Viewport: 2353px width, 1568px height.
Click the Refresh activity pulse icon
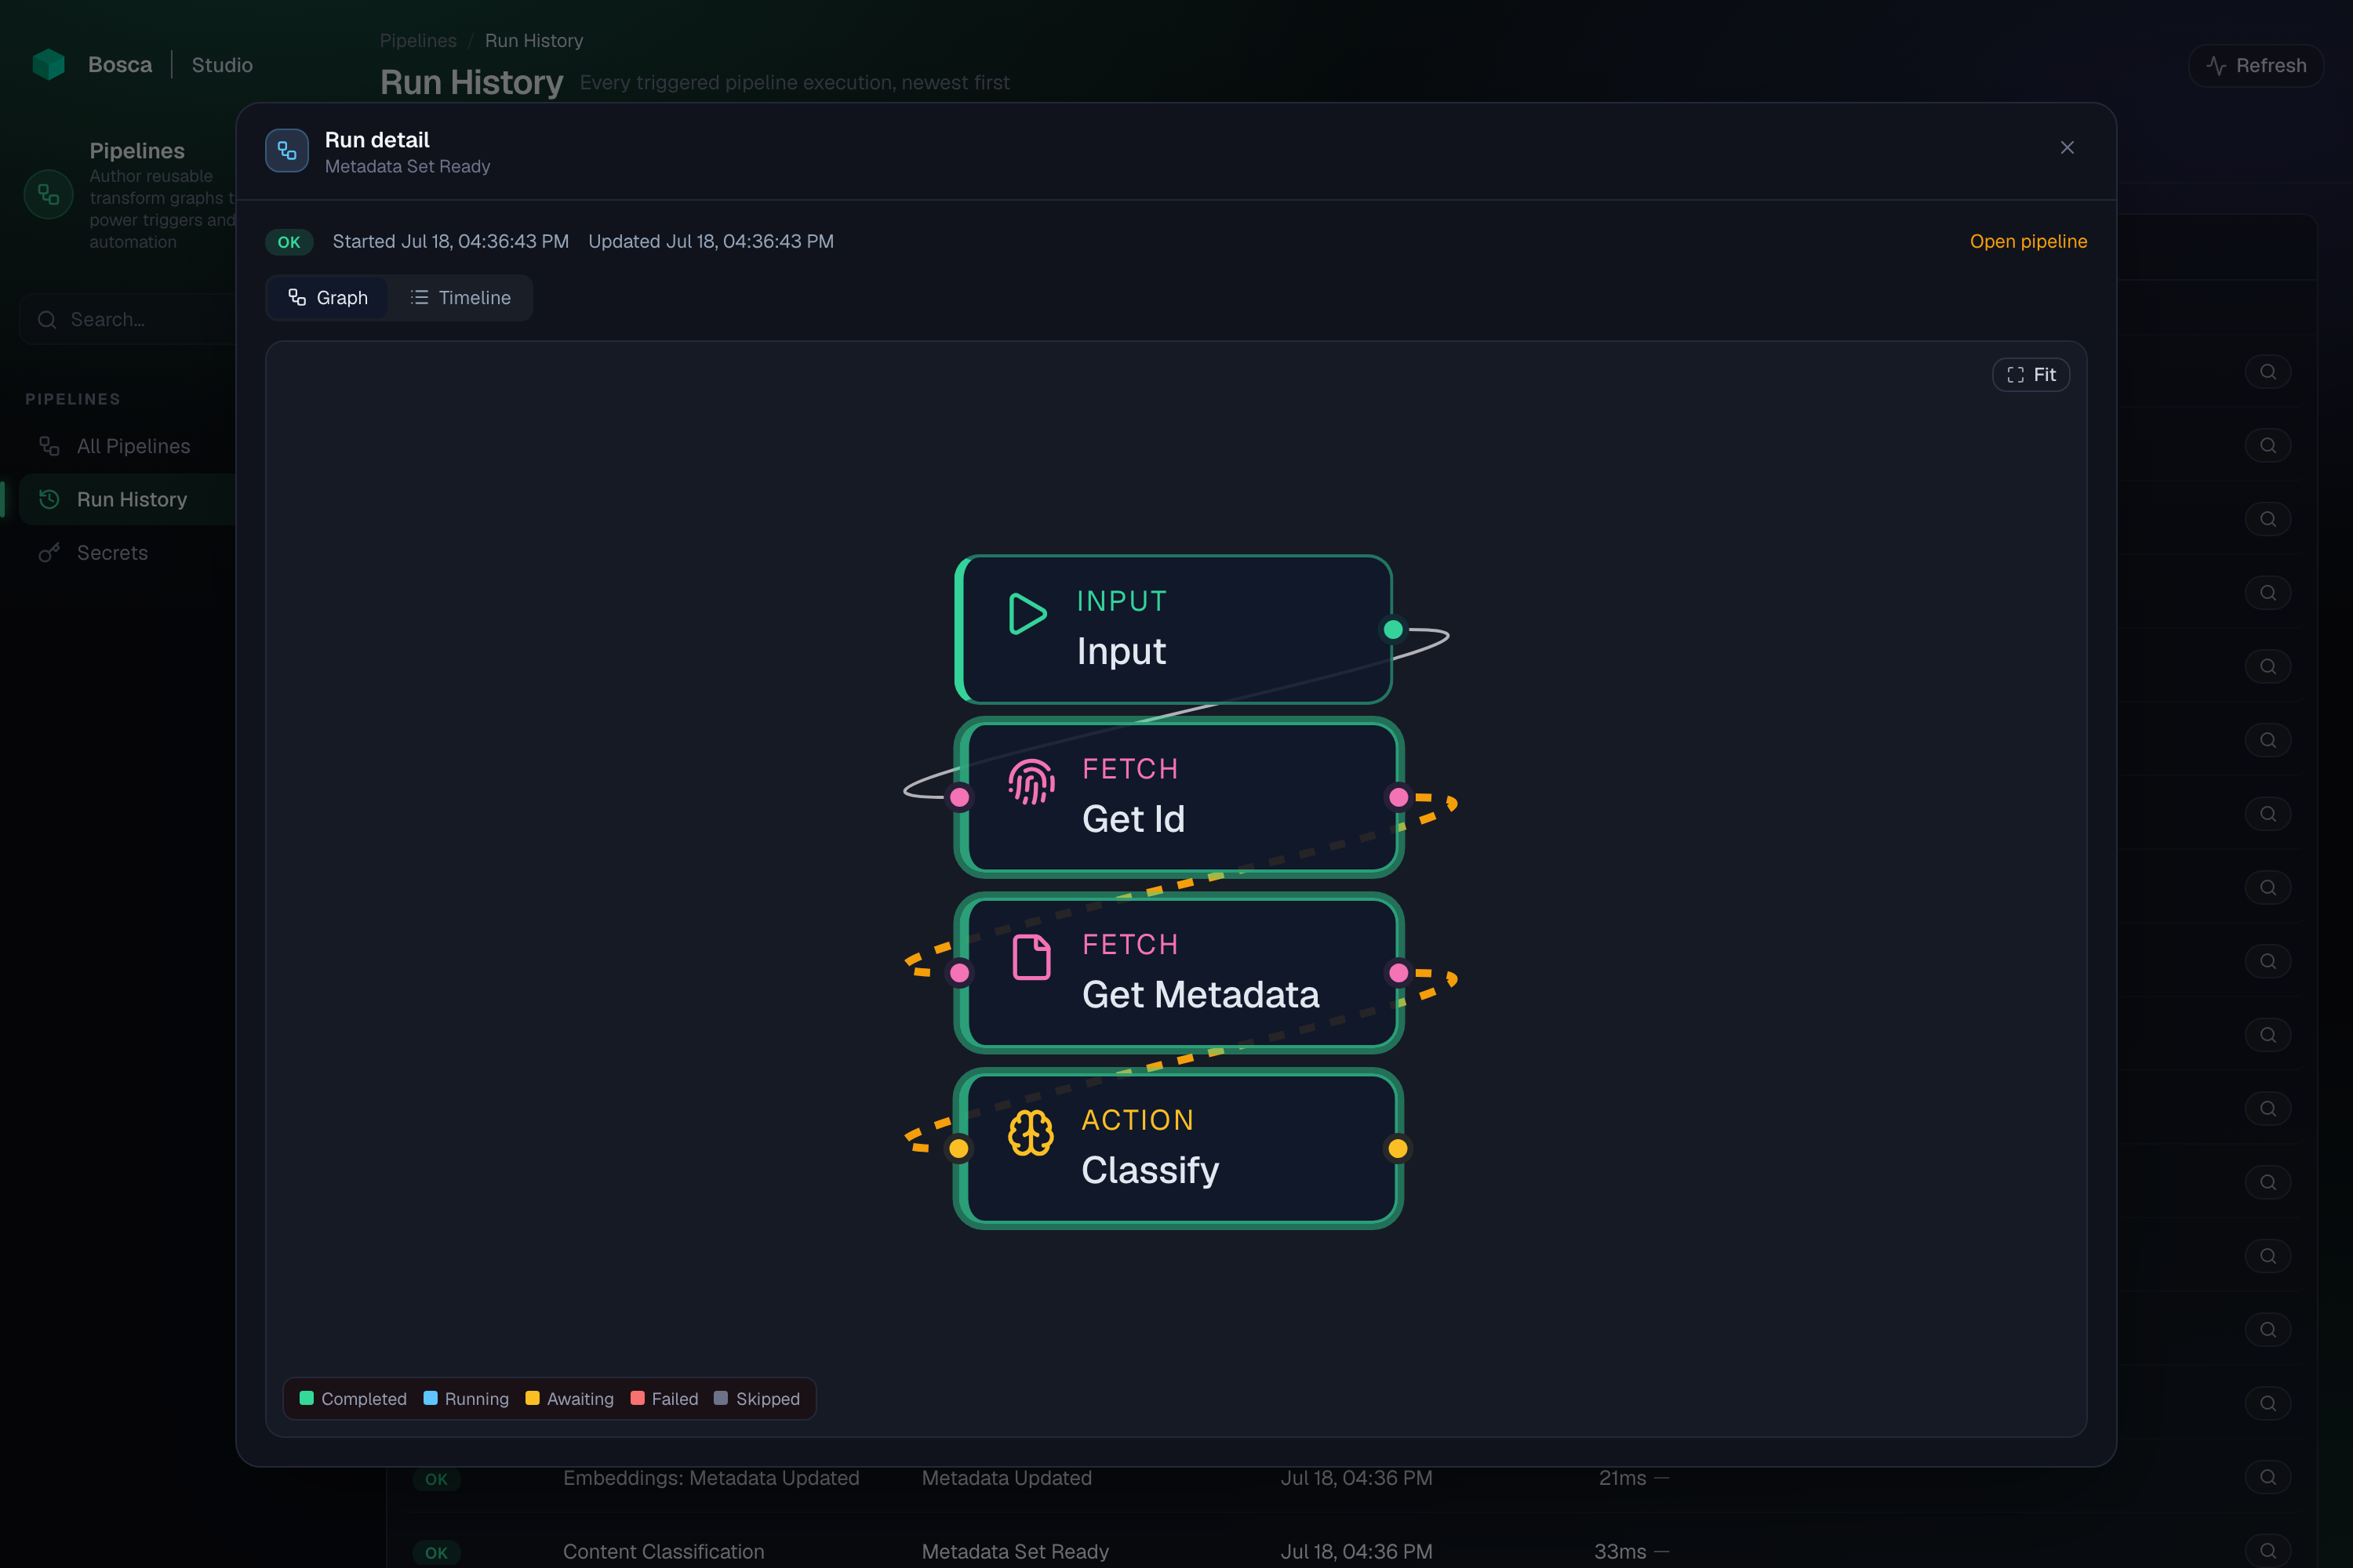tap(2216, 66)
